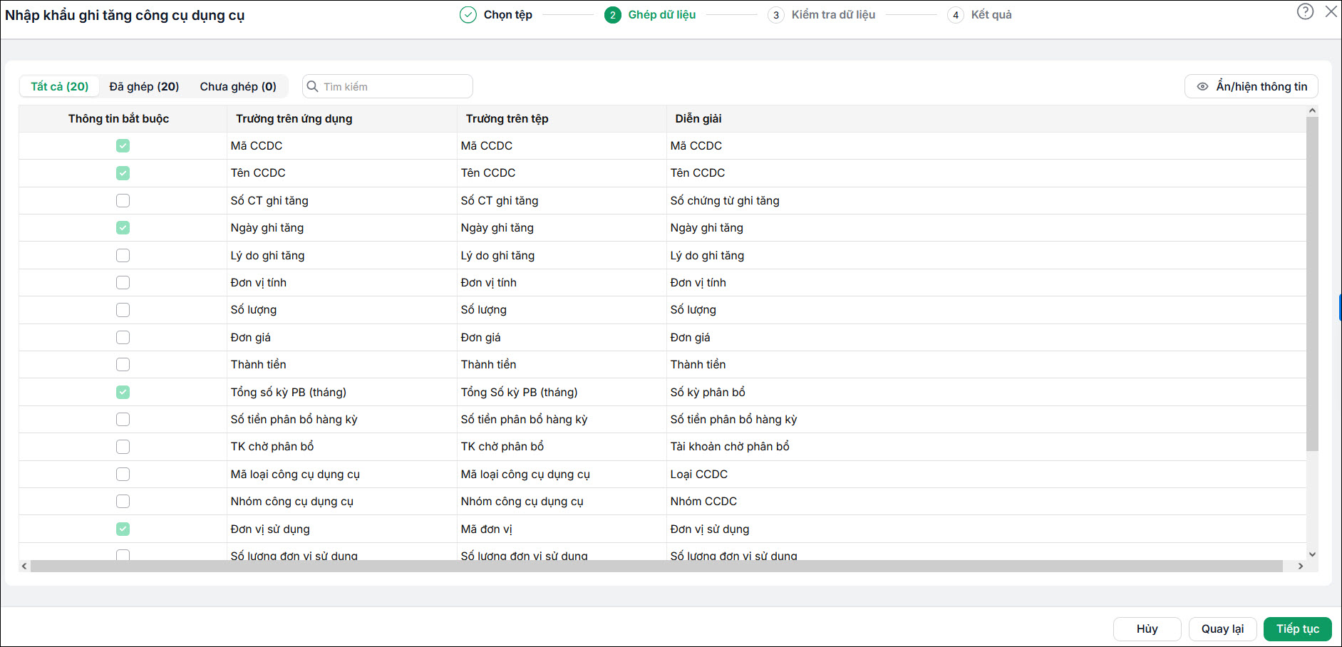Click description cell Số kỳ phân bổ

[986, 392]
